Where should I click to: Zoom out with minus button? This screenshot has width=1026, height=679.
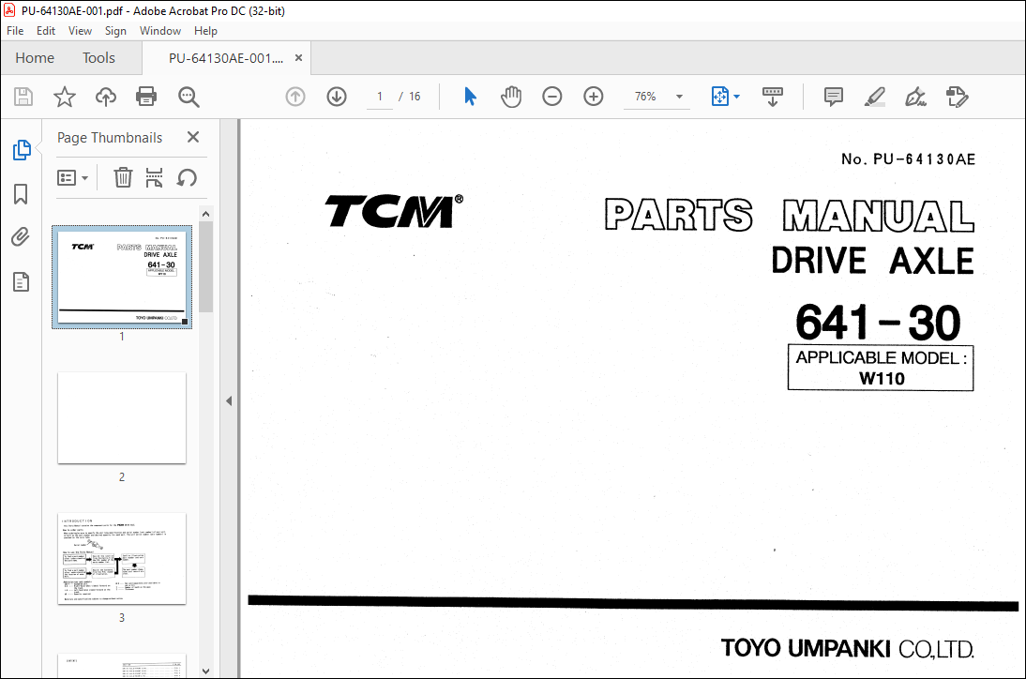click(x=551, y=97)
